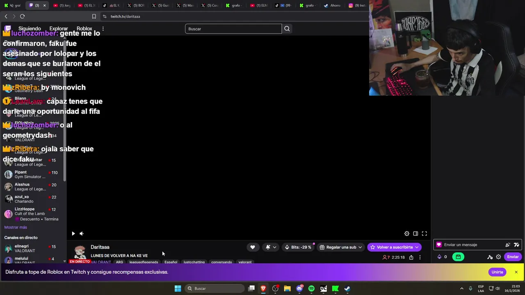
Task: Open the elinegri VALORANT channel
Action: coord(33,249)
